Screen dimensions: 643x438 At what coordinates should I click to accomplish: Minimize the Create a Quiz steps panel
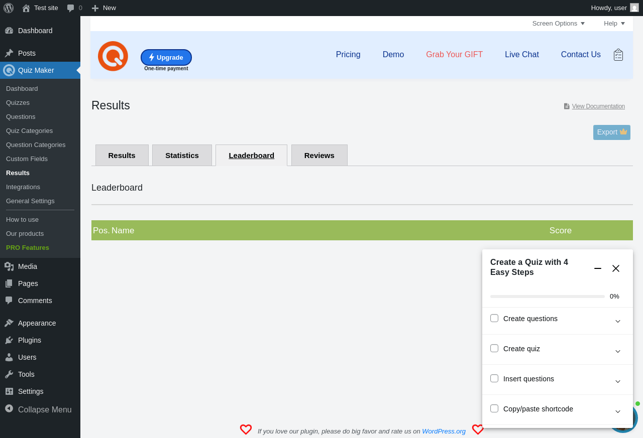[598, 268]
